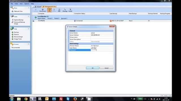Open Network View in sidebar
Screen dimensions: 181x101
point(18,11)
